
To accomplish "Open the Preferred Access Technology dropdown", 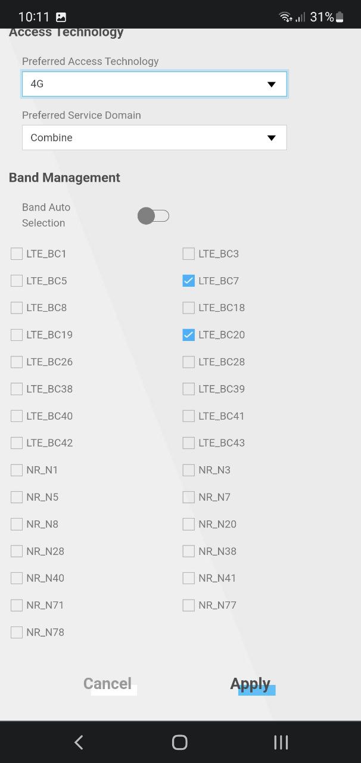I will 154,84.
